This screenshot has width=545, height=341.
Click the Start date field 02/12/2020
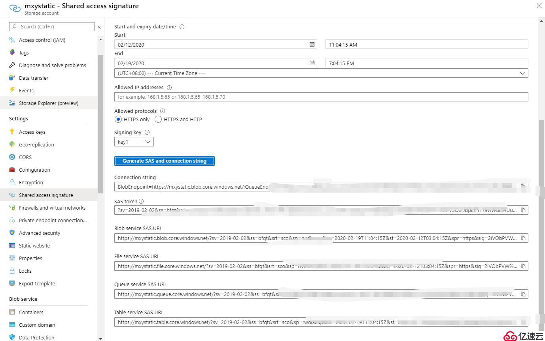tap(216, 44)
